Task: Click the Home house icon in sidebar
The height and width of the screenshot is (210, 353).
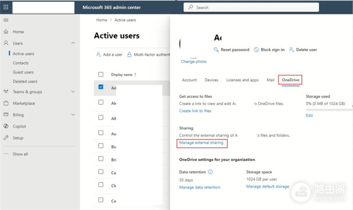Action: pos(6,32)
